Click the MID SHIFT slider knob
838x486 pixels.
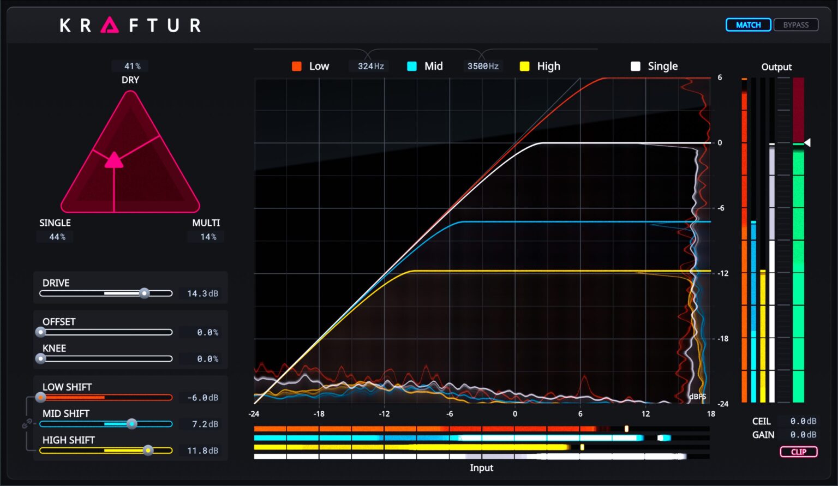(131, 424)
